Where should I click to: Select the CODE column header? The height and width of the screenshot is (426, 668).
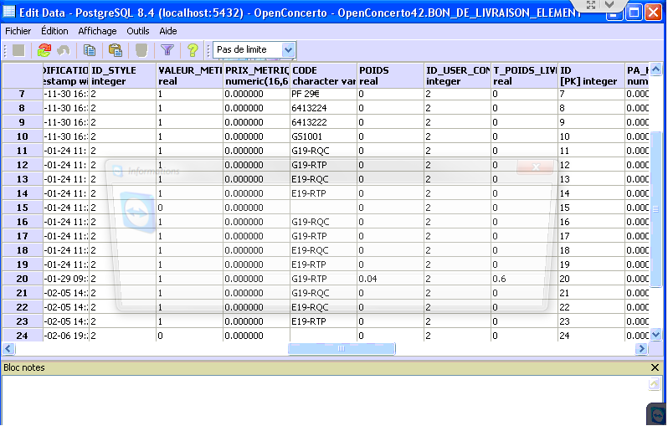click(x=323, y=75)
